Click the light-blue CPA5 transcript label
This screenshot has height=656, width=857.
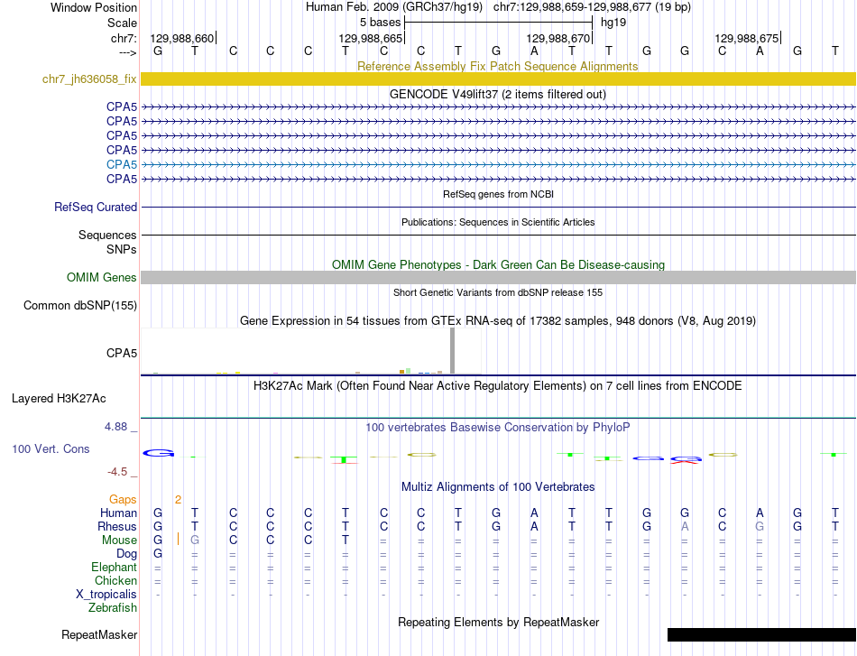[122, 164]
